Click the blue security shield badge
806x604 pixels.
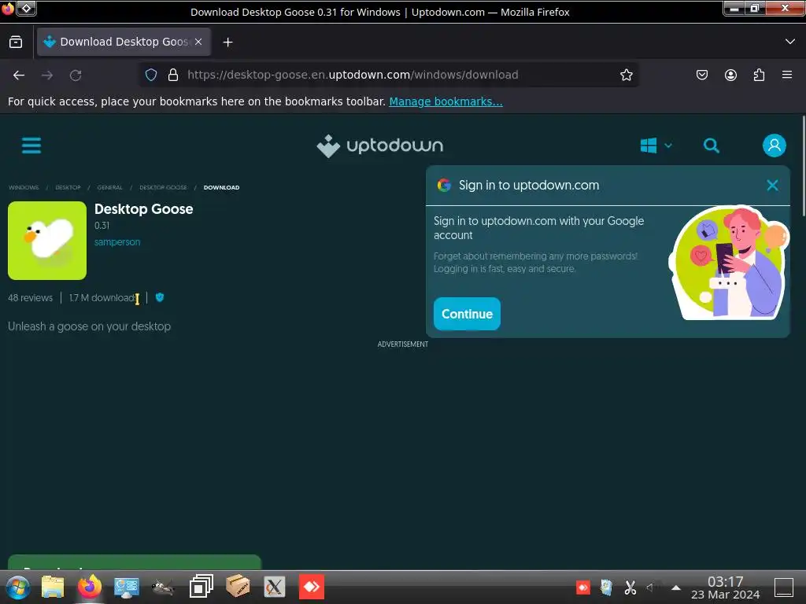click(159, 297)
